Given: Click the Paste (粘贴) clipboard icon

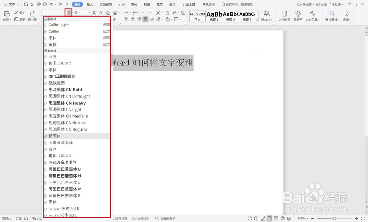Looking at the screenshot, I should click(7, 13).
